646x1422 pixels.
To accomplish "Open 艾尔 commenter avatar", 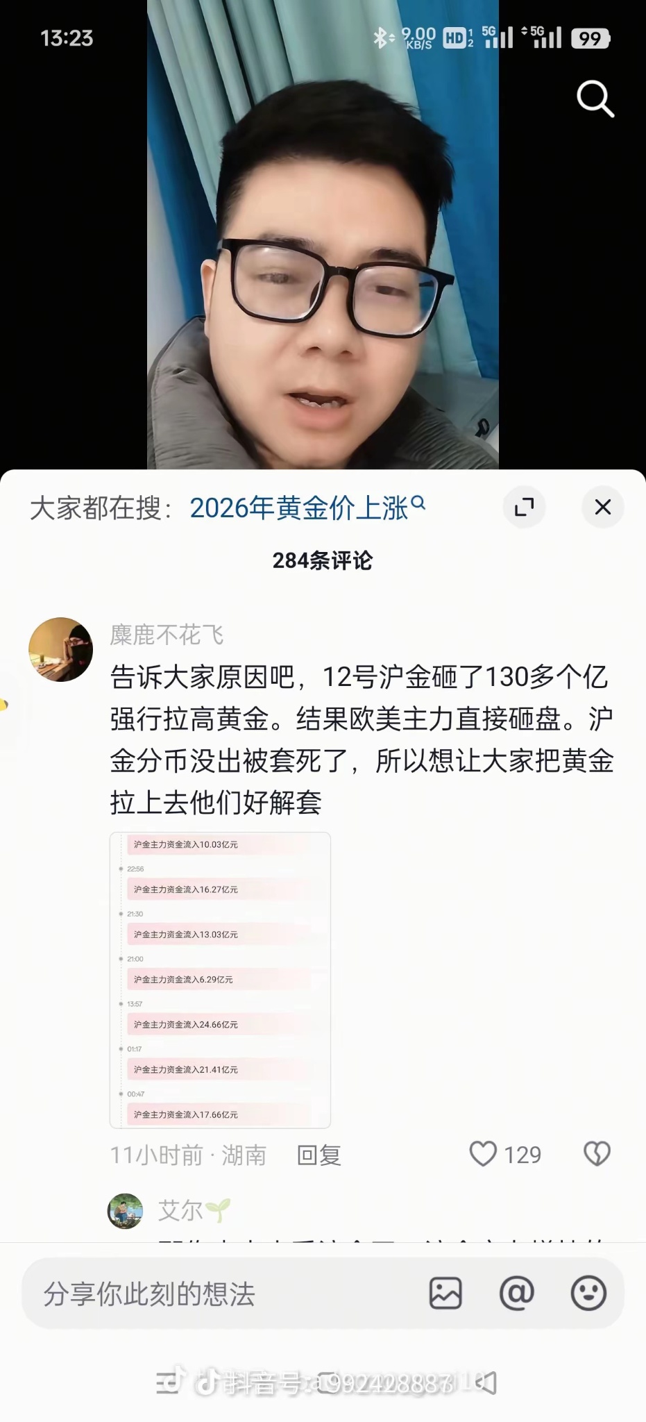I will (x=125, y=1211).
